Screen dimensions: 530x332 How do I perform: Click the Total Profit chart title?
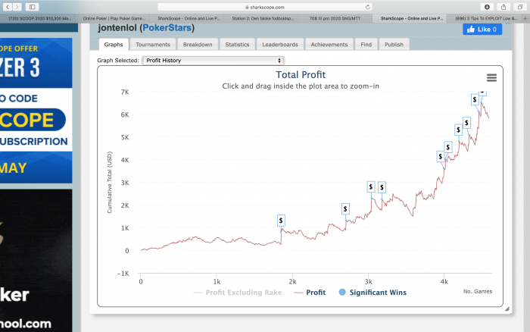[301, 74]
